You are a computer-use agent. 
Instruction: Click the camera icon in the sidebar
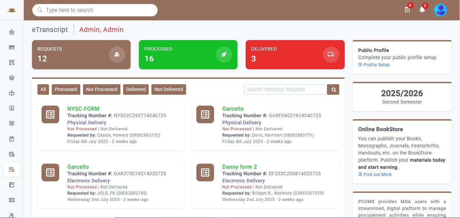(x=12, y=200)
